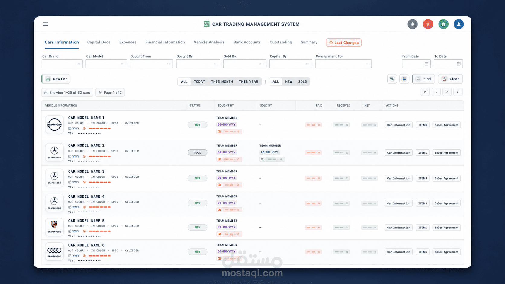Open From Date calendar picker
Viewport: 505px width, 284px height.
tap(426, 64)
